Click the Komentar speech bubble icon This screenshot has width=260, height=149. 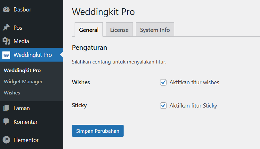click(6, 122)
